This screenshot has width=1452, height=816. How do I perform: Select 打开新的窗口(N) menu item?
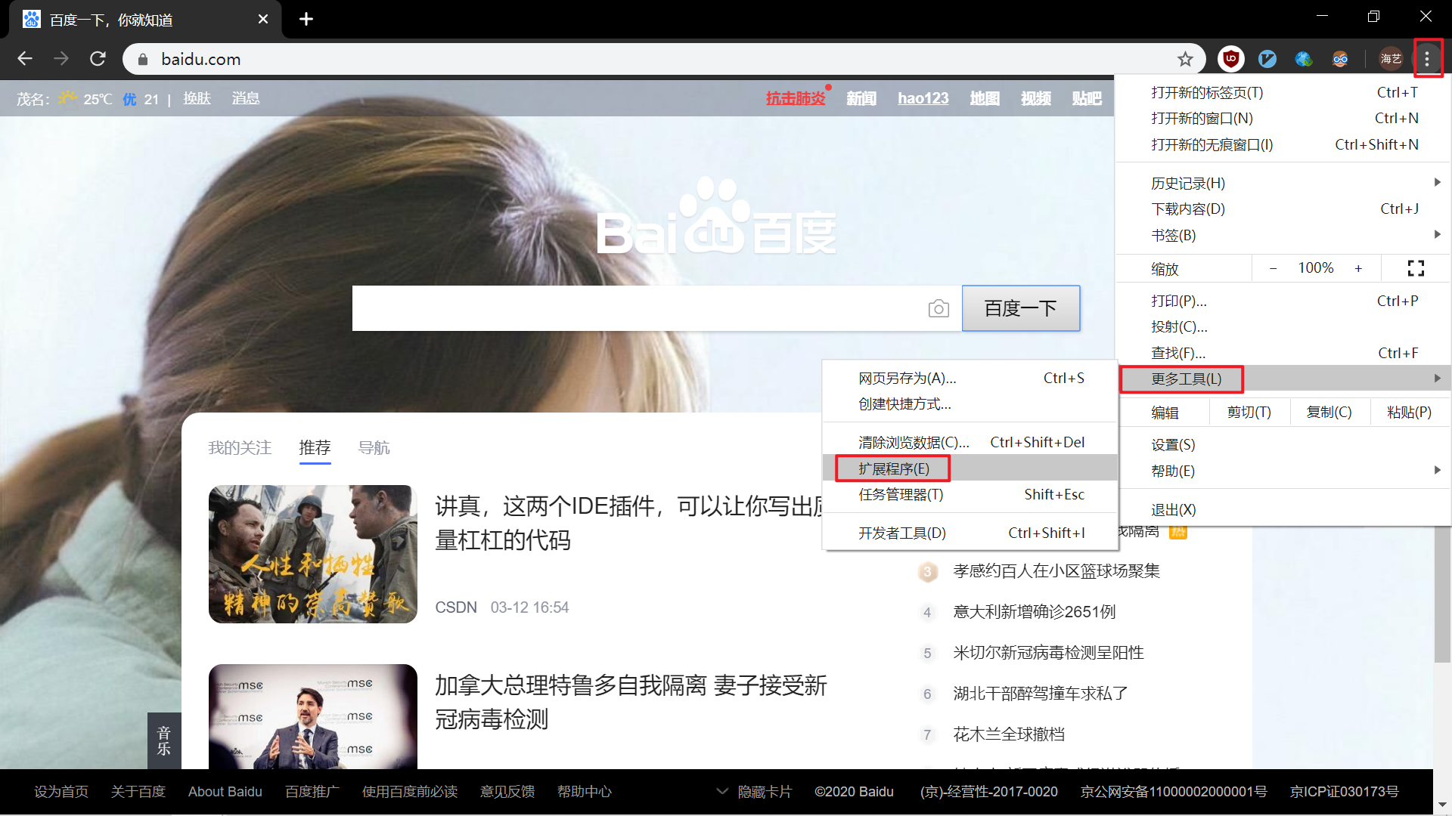click(1284, 118)
